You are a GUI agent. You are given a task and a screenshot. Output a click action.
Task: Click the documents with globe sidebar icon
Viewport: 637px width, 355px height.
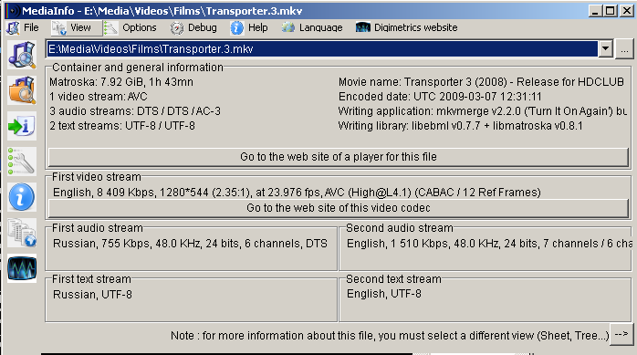(x=22, y=233)
